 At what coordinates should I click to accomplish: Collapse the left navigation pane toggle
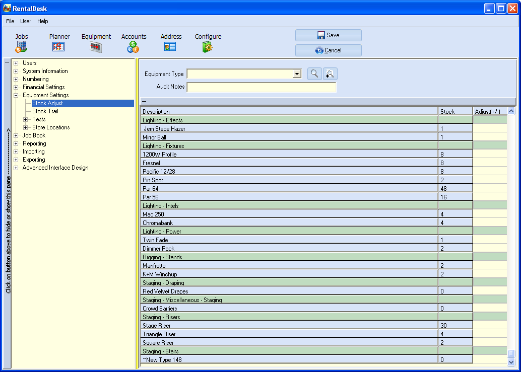[x=7, y=63]
